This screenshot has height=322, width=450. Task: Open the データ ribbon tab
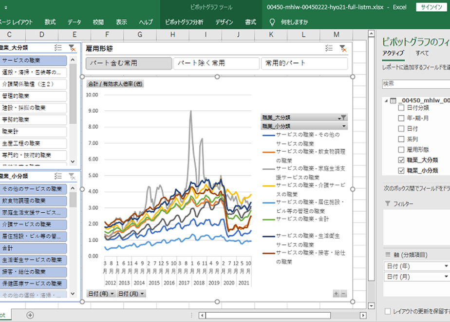pos(75,22)
